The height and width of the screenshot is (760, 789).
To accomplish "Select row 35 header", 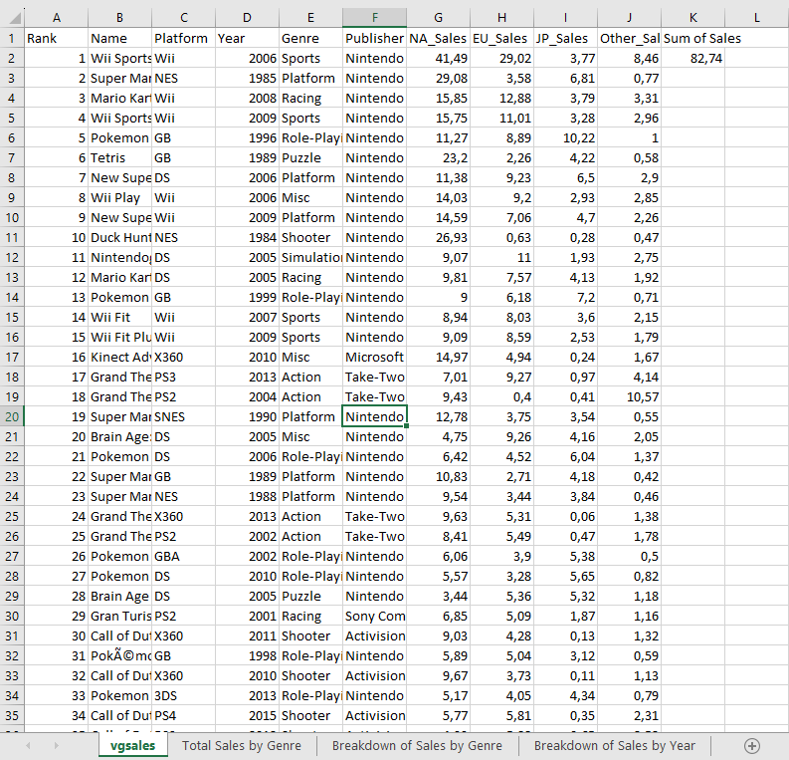I will click(12, 716).
